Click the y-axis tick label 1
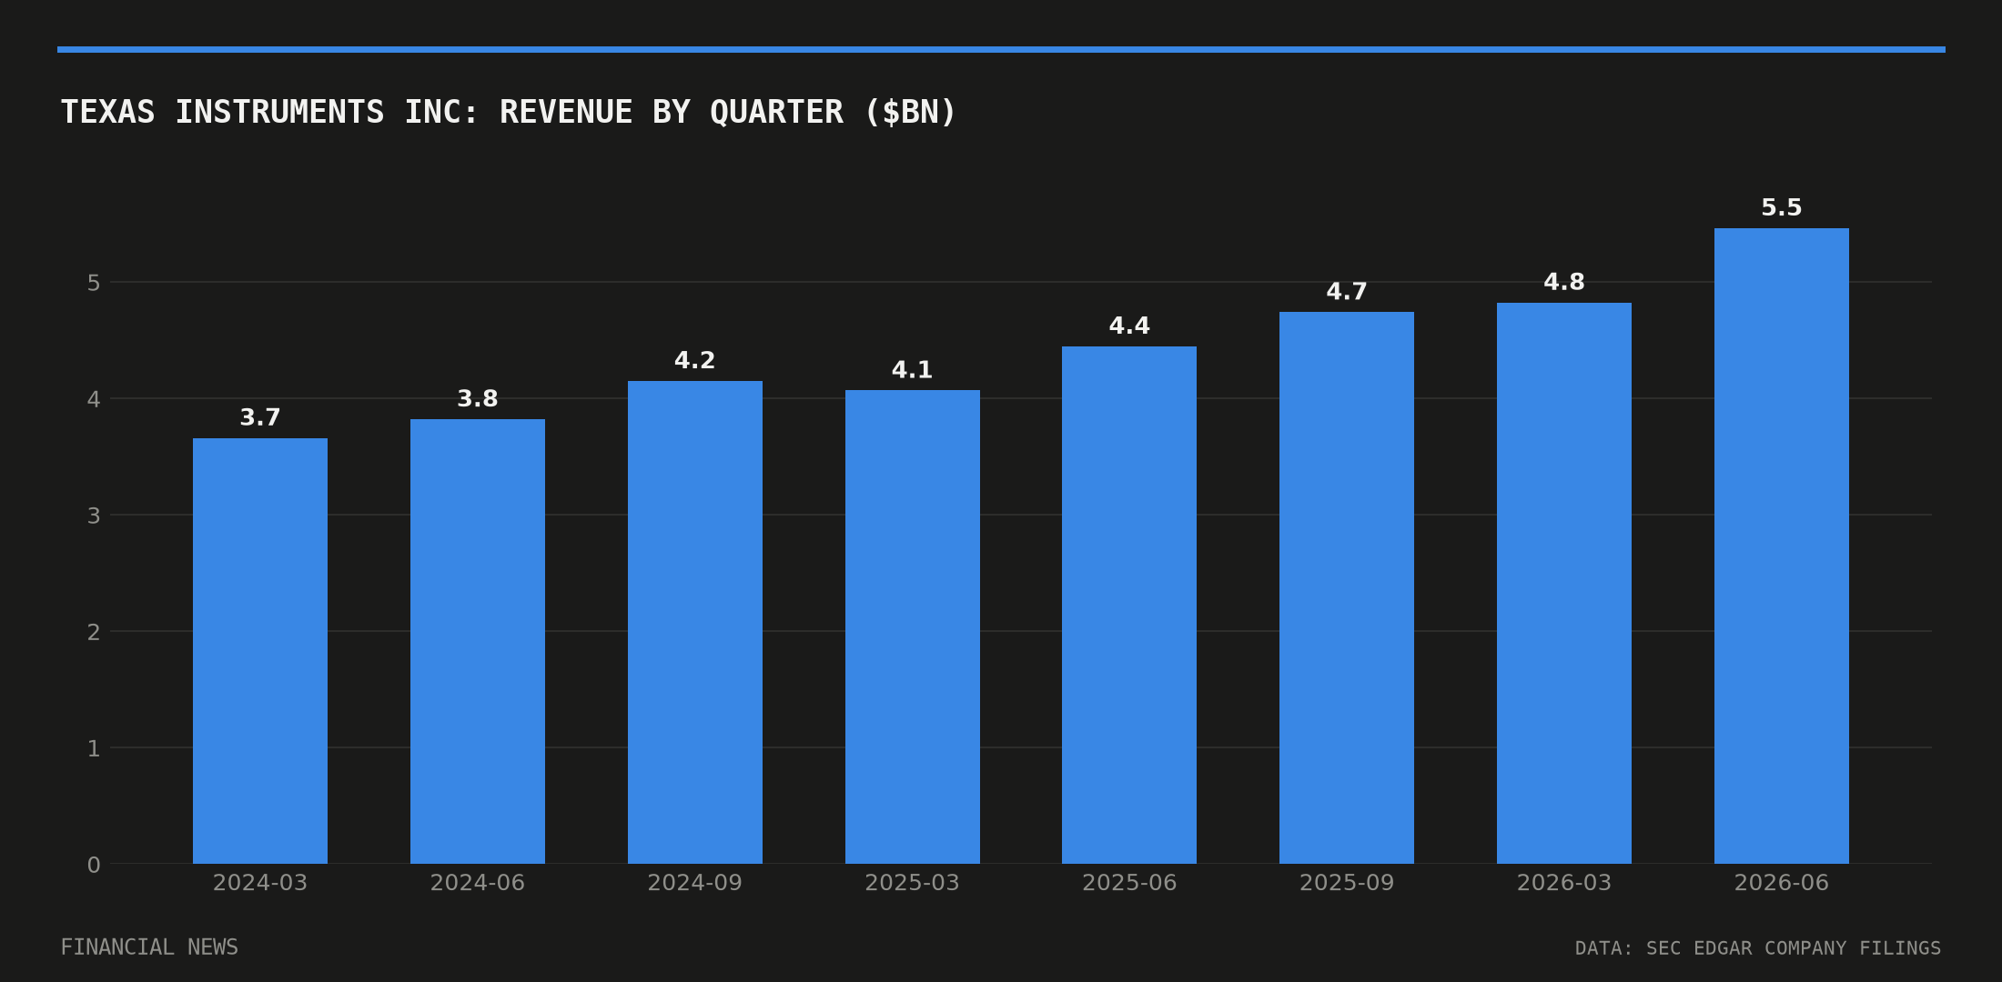2002x982 pixels. (x=94, y=748)
